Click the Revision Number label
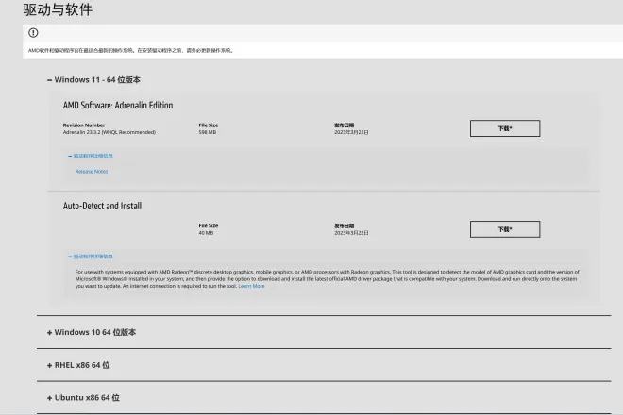The width and height of the screenshot is (623, 415). 84,125
